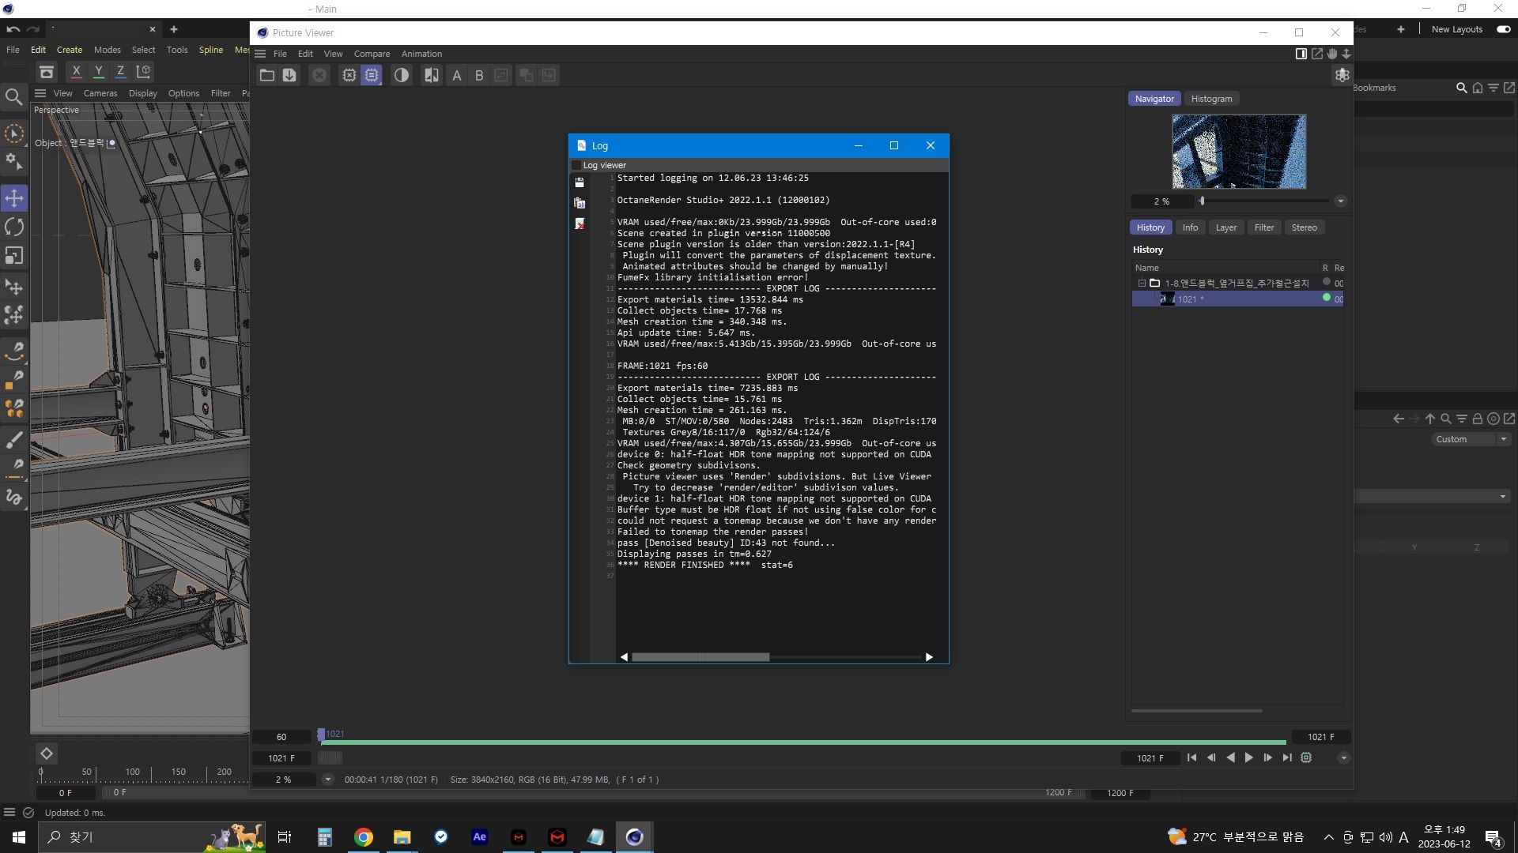Click the save image download icon

click(289, 75)
